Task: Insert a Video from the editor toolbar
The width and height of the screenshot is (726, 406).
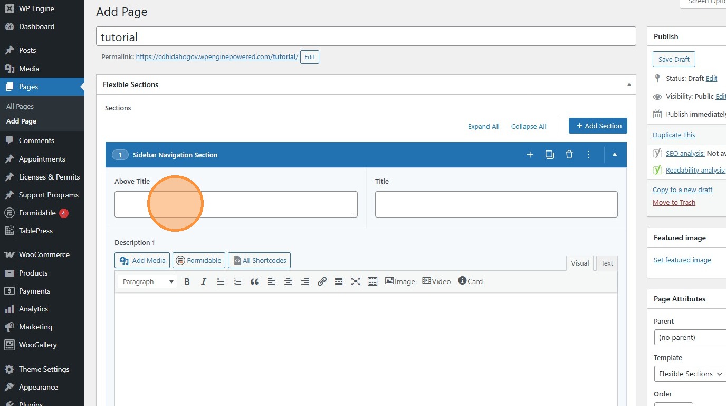Action: coord(436,281)
